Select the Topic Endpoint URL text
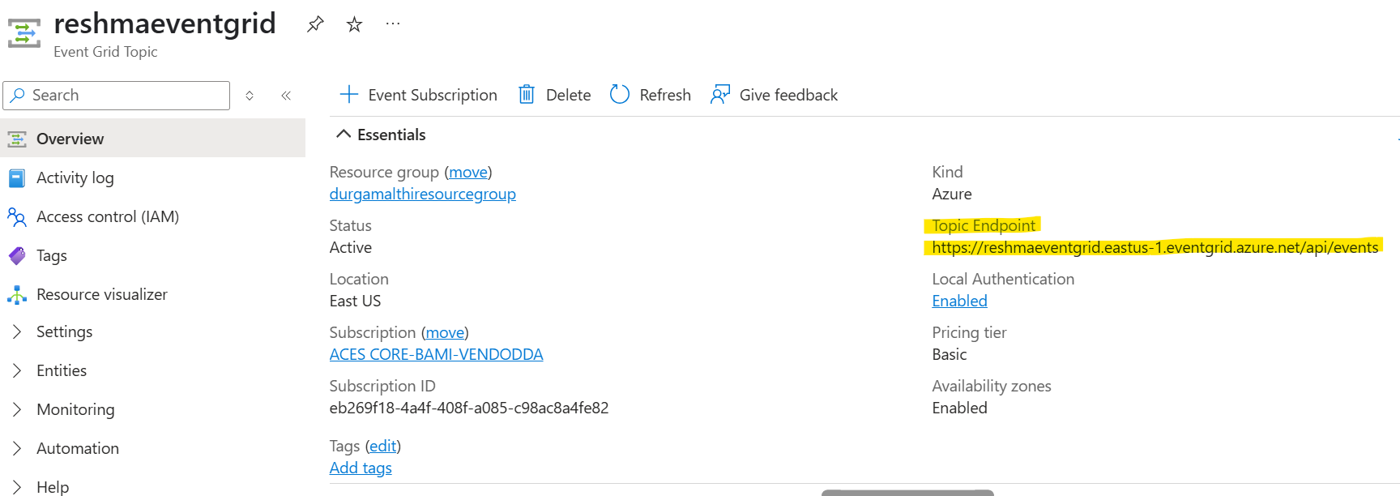Screen dimensions: 1400x496 (1155, 247)
